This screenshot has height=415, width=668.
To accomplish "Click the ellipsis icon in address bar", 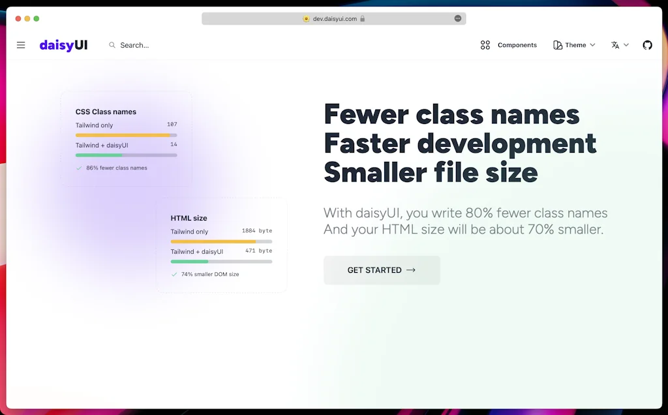I will tap(458, 18).
